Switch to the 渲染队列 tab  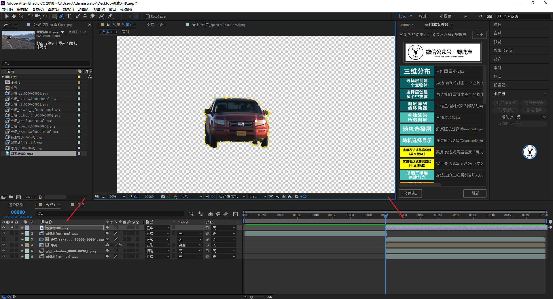[x=16, y=205]
